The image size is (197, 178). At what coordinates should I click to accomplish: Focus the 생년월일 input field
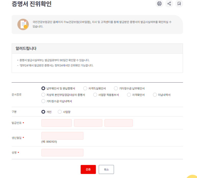point(62,136)
